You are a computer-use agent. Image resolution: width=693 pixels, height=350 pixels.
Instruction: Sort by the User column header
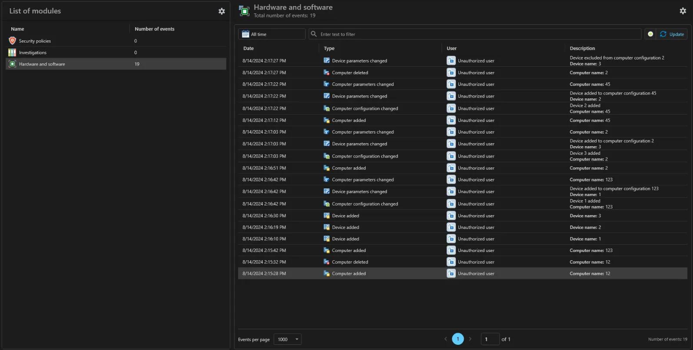pyautogui.click(x=451, y=48)
